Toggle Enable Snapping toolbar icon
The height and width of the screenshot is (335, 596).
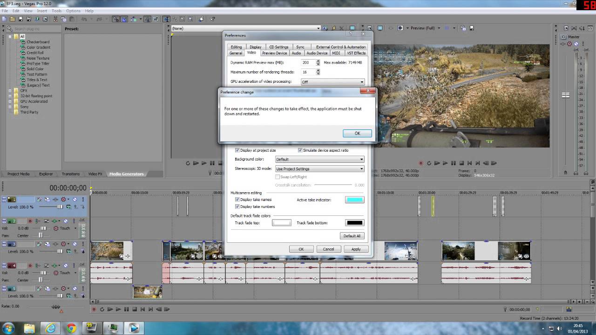[116, 19]
